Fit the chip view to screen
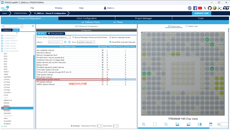 (155, 124)
